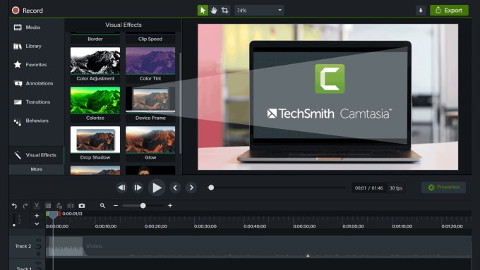This screenshot has width=480, height=270.
Task: Pick the Glow effect thumbnail
Action: coord(150,140)
